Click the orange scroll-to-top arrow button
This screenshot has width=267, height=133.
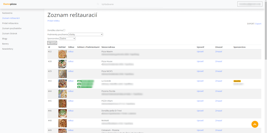(255, 124)
